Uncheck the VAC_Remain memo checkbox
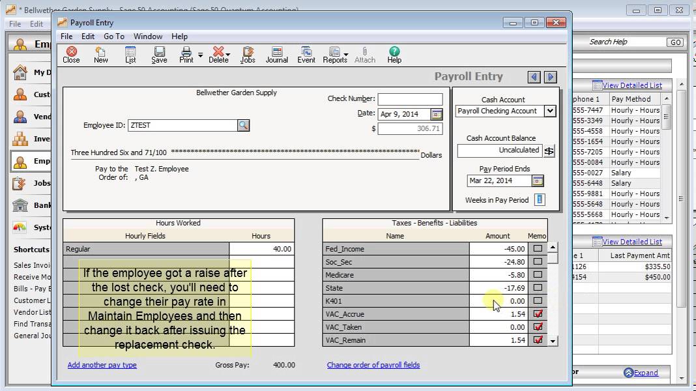 point(538,340)
